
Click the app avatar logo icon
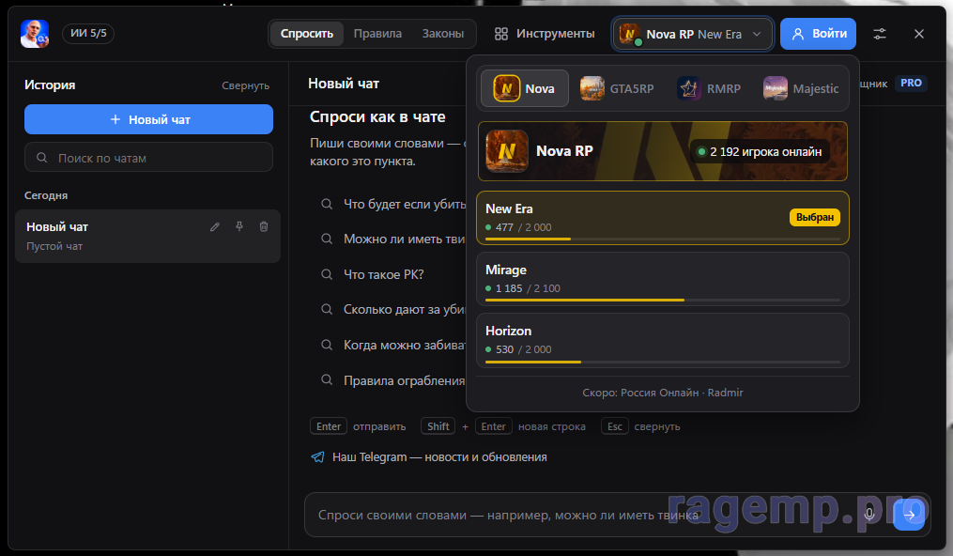[34, 34]
